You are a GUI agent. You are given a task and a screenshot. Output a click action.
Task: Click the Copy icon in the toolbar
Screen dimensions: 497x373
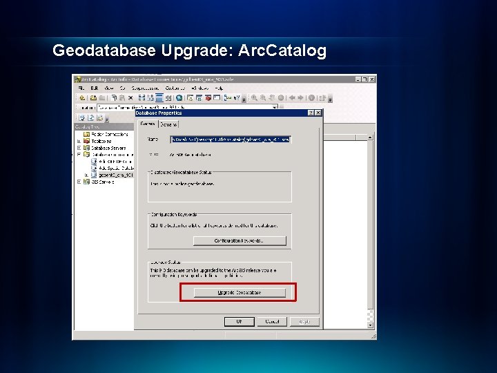(x=114, y=98)
